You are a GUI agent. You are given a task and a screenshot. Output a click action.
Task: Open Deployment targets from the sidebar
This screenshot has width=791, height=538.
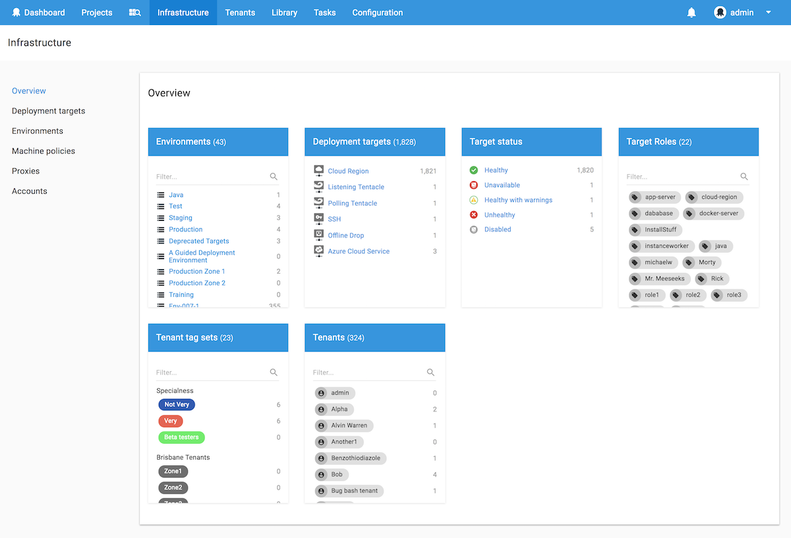pos(48,111)
